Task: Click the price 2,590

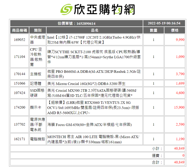Action: tap(180, 124)
